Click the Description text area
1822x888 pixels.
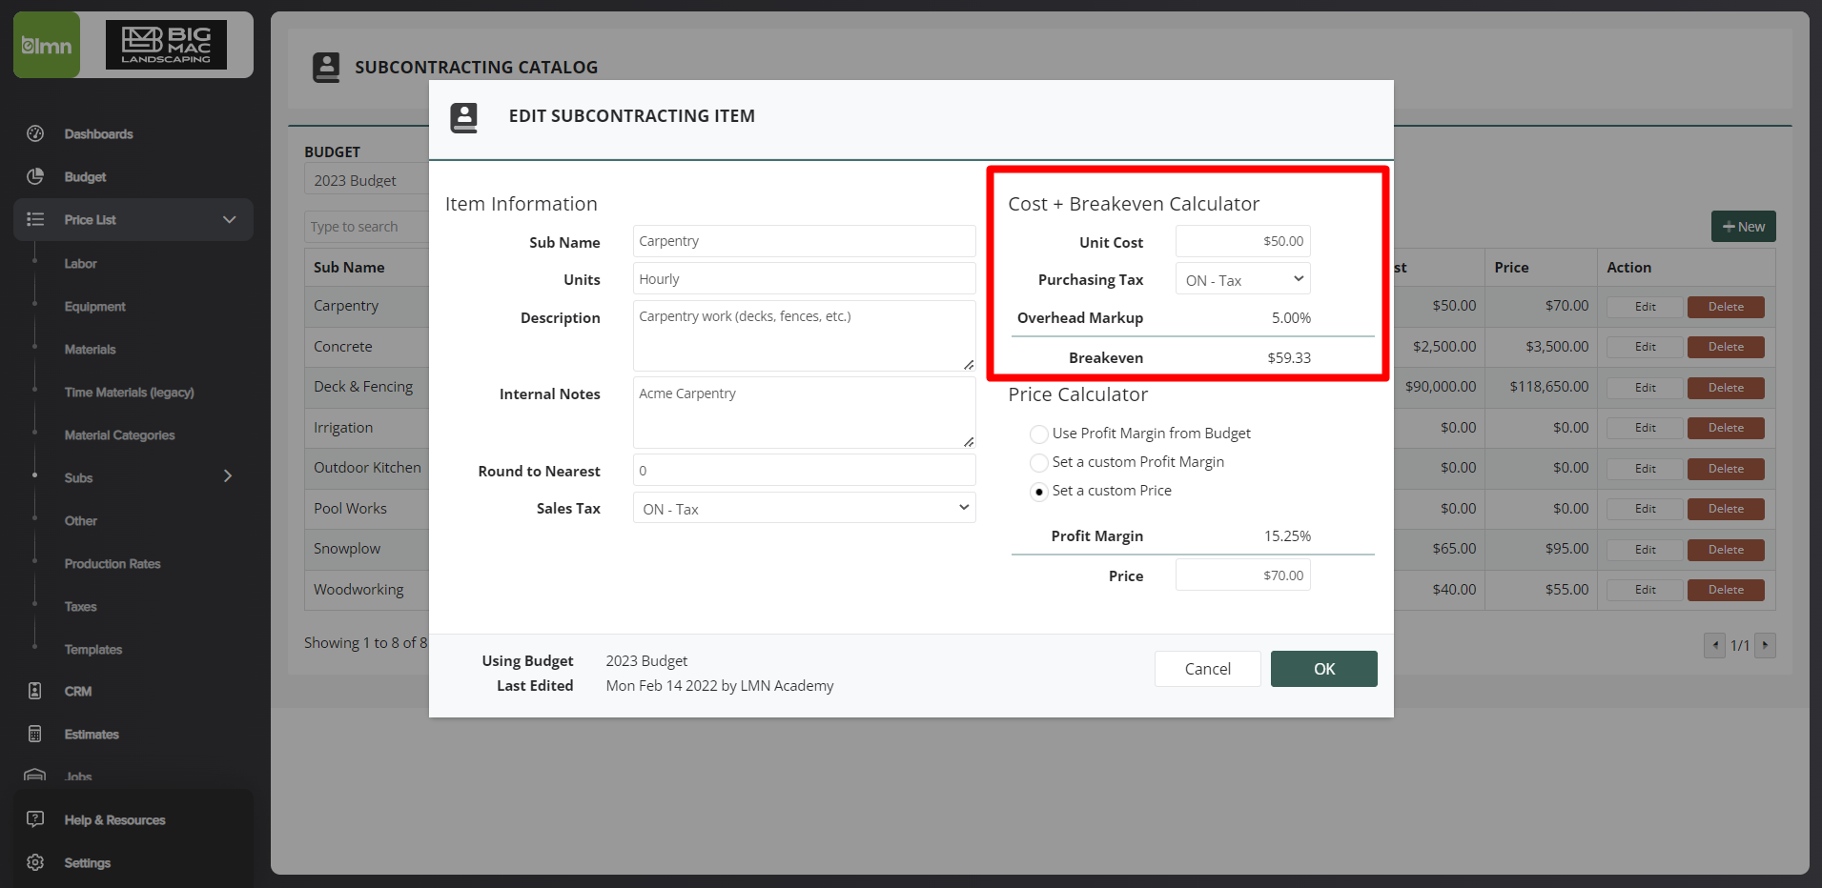tap(804, 335)
